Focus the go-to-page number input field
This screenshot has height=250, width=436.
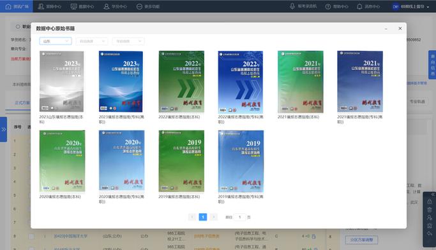pyautogui.click(x=239, y=217)
